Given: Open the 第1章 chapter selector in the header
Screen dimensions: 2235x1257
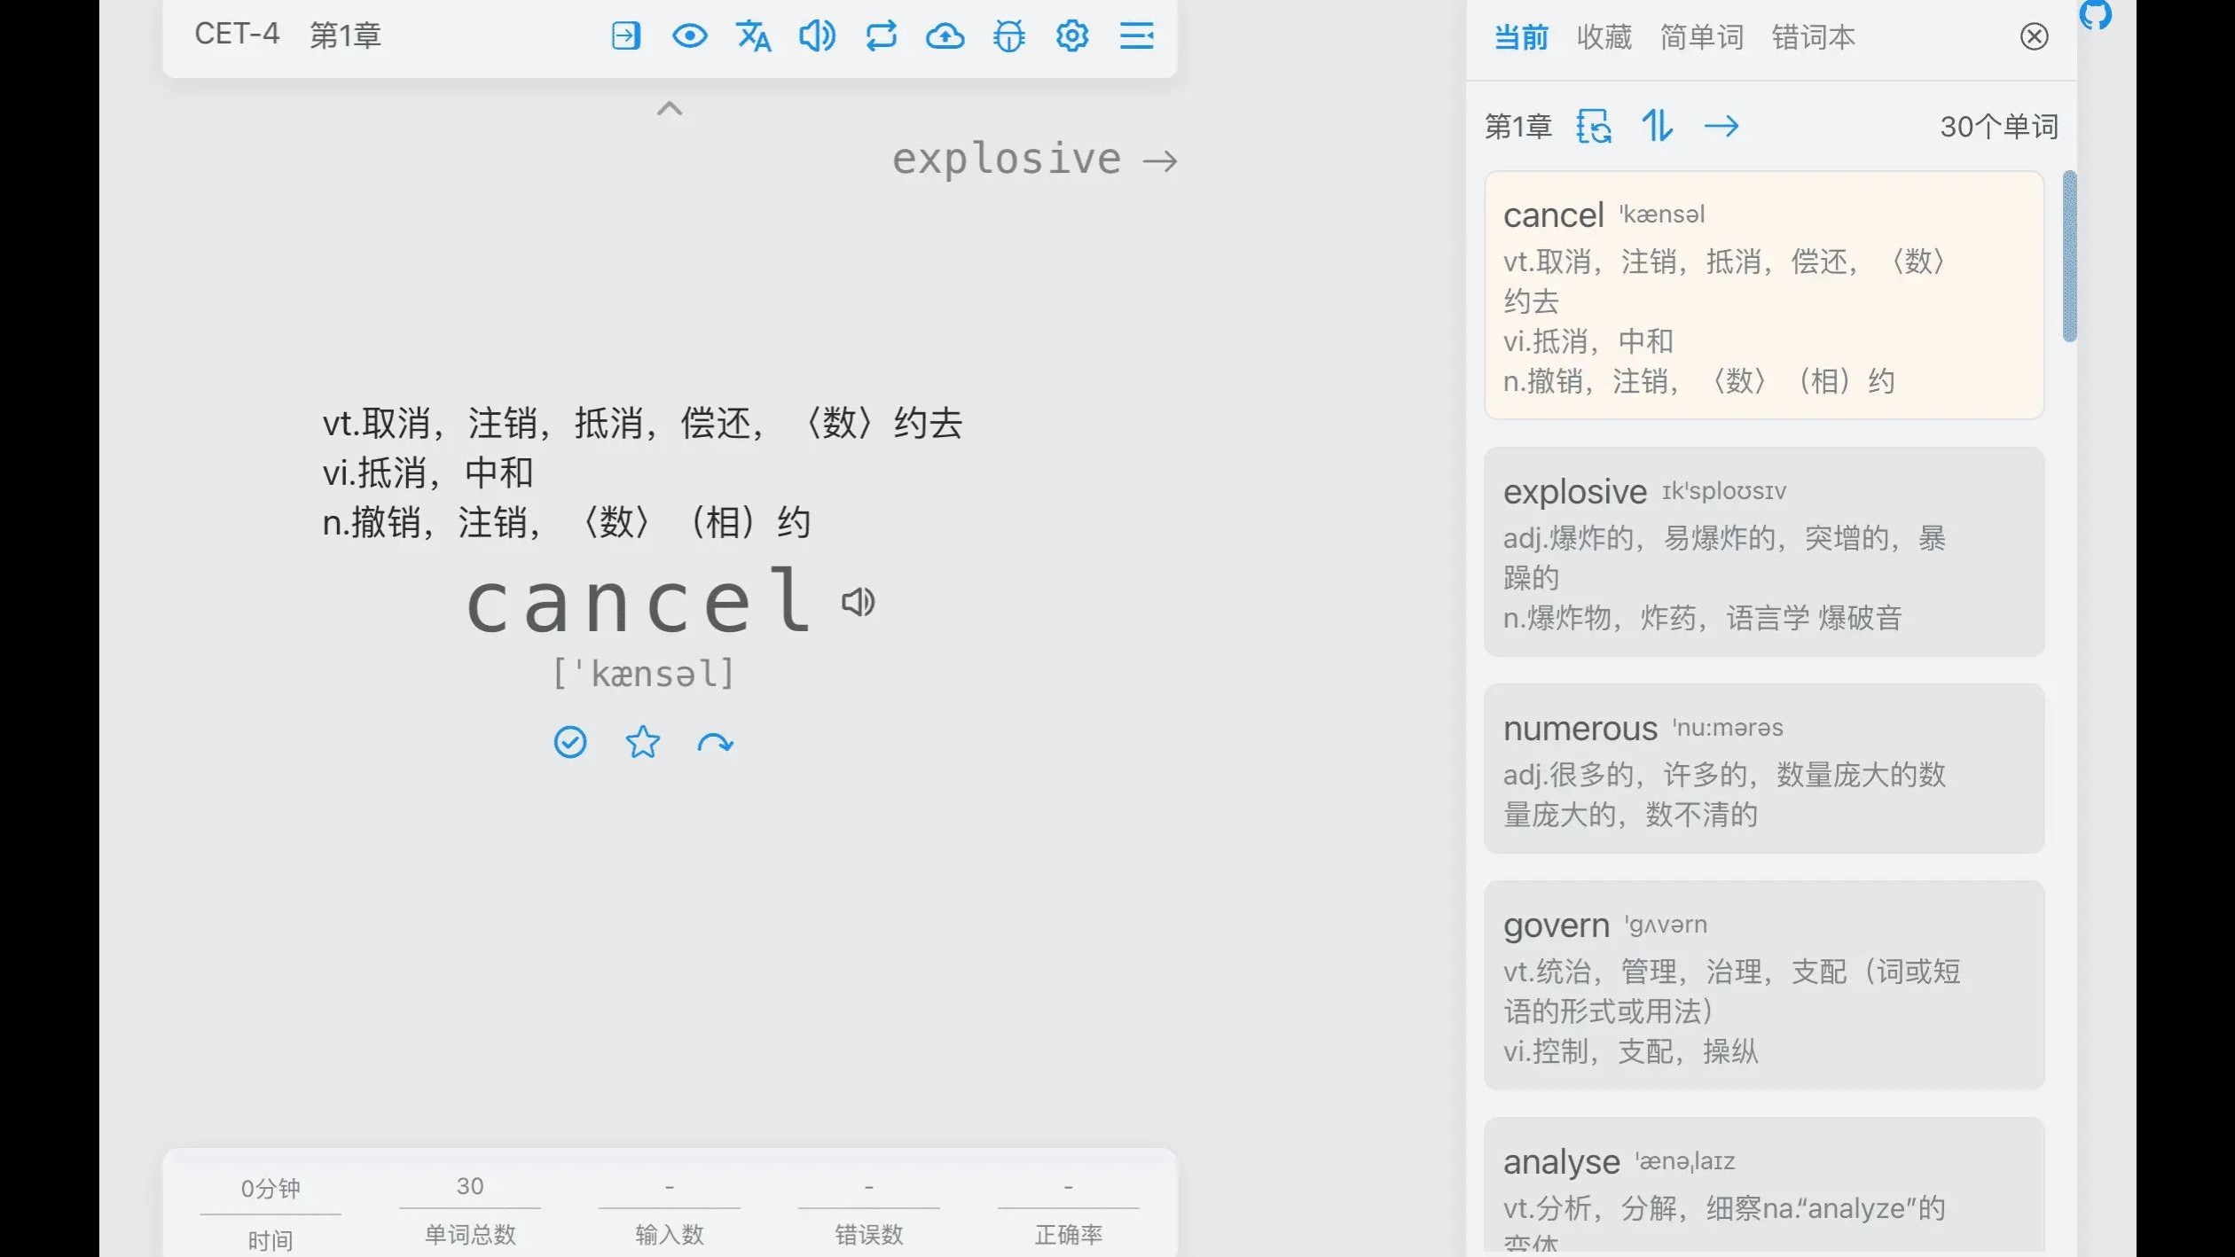Looking at the screenshot, I should [x=345, y=35].
